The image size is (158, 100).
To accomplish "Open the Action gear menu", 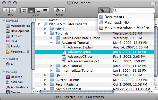I will 60,10.
